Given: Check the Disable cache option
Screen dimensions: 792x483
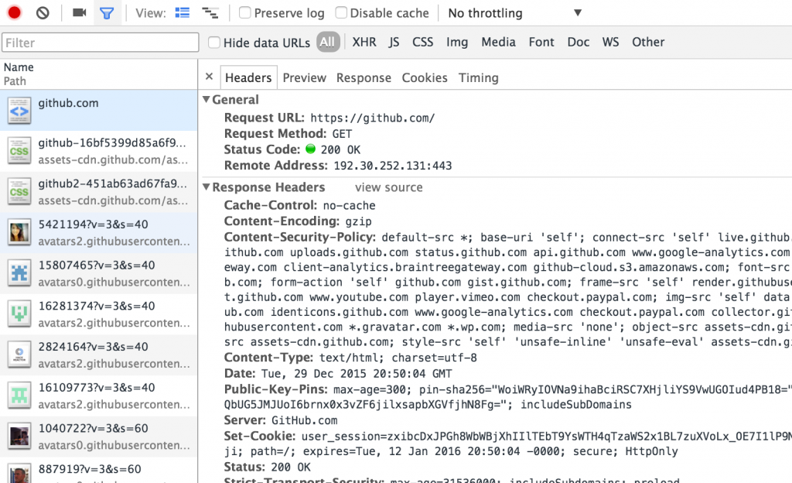Looking at the screenshot, I should (x=341, y=13).
